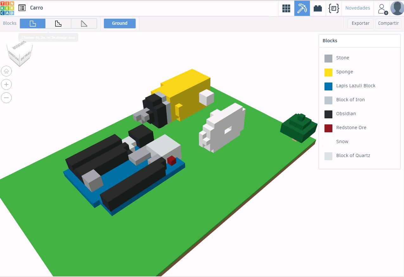This screenshot has height=277, width=404.
Task: Choose the 1x block size
Action: click(33, 23)
